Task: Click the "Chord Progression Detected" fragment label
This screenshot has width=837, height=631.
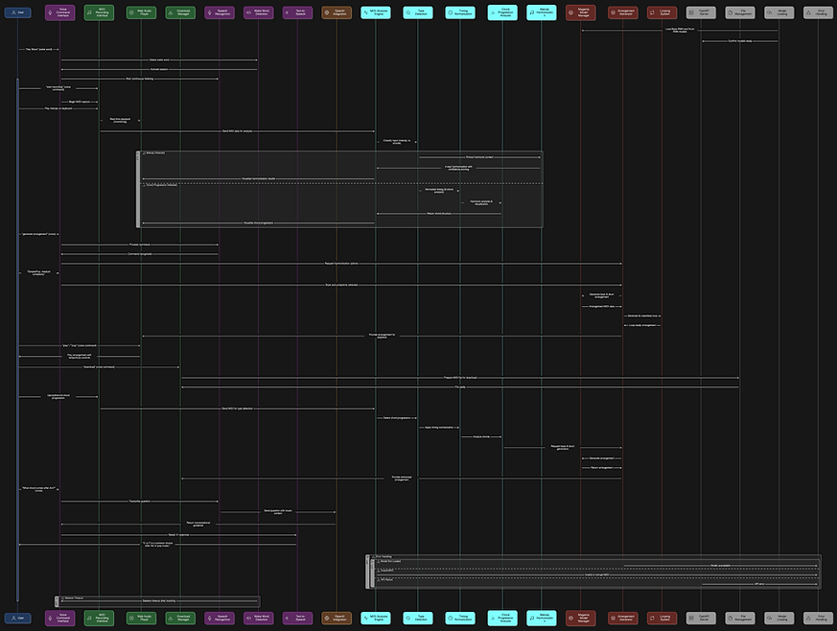Action: click(161, 185)
